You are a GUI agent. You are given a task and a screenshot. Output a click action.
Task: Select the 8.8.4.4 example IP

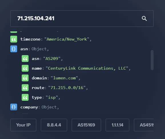point(54,125)
